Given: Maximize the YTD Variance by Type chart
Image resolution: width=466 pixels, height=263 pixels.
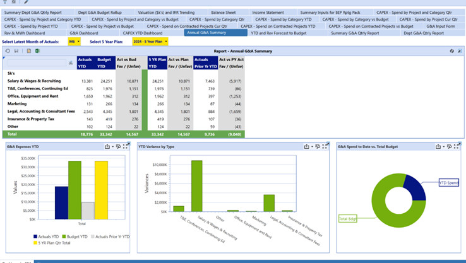Looking at the screenshot, I should tap(323, 146).
